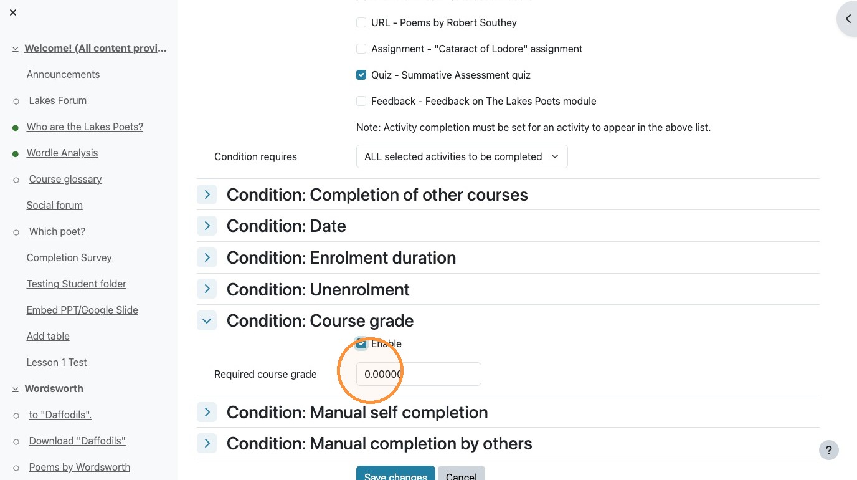Collapse the Welcome section chevron in sidebar

point(15,49)
